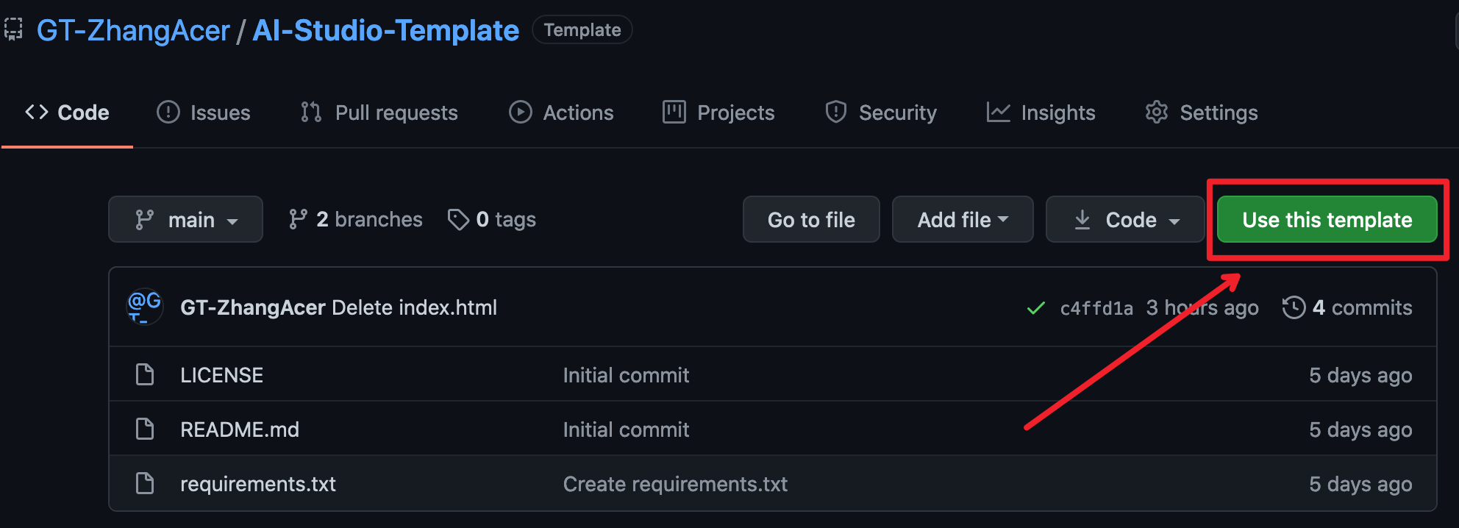Screen dimensions: 1459x528
Task: Click the Go to file button
Action: (x=811, y=219)
